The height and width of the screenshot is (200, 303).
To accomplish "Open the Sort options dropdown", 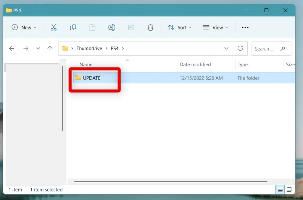I will pos(180,27).
